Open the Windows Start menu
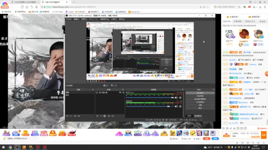268x150 pixels. coord(3,147)
